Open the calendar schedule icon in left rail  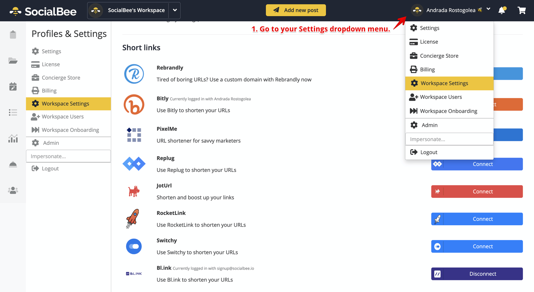pyautogui.click(x=13, y=86)
